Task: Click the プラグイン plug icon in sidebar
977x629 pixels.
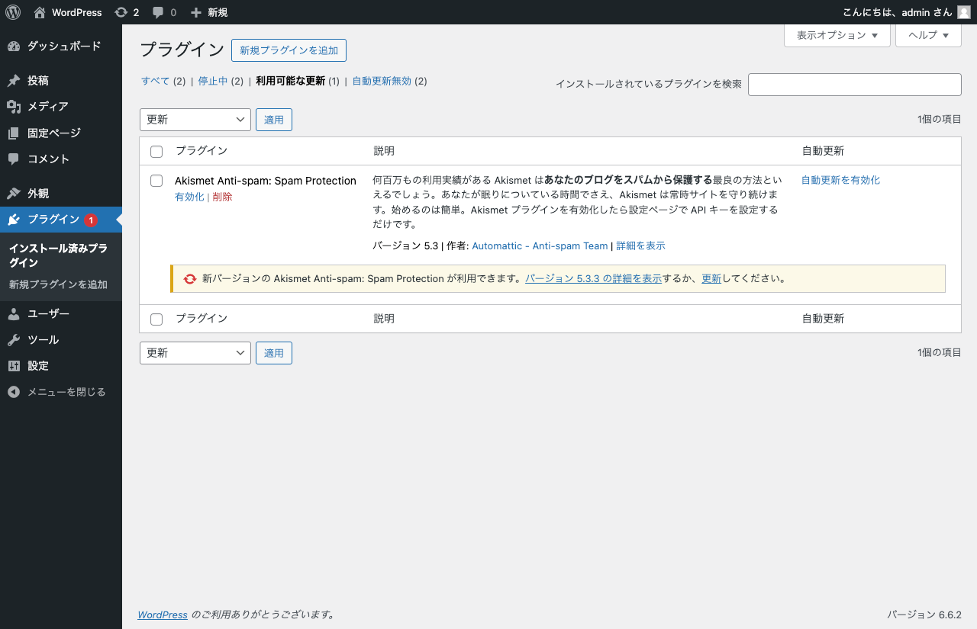Action: click(x=14, y=220)
